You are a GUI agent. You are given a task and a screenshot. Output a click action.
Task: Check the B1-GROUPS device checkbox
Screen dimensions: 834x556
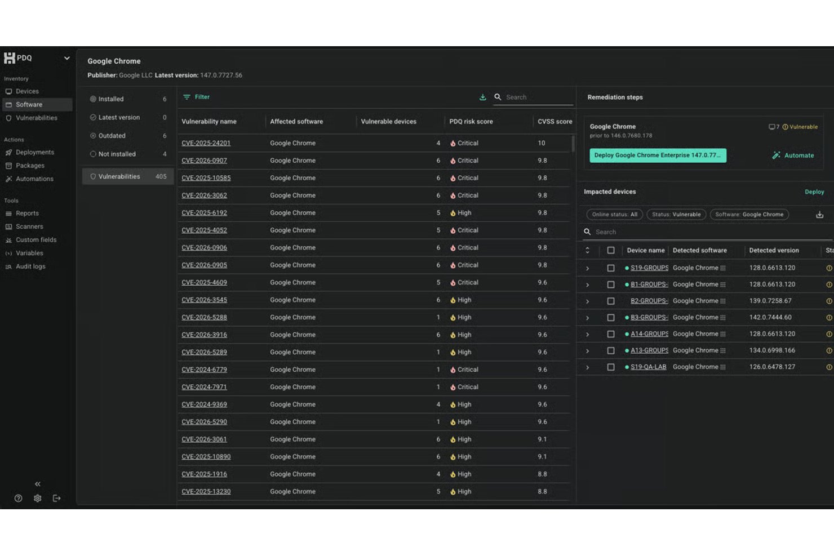pos(611,285)
